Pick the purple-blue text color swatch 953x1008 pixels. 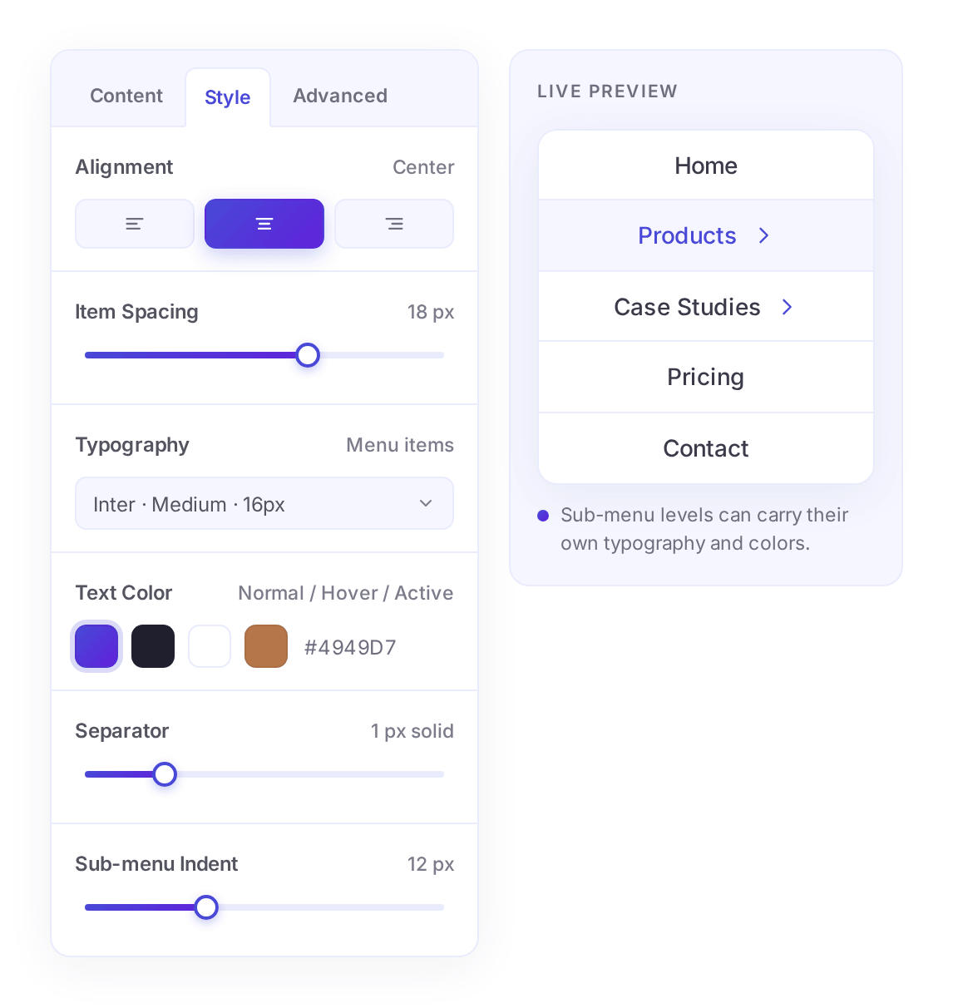[x=97, y=646]
